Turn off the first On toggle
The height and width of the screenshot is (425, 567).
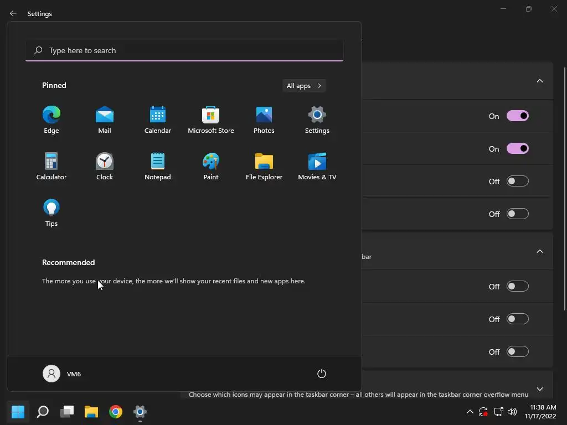tap(518, 116)
